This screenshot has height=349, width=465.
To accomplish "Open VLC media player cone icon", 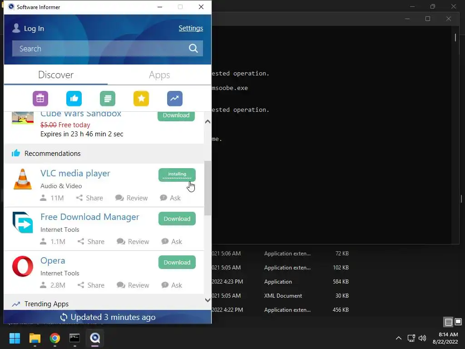I will point(23,179).
